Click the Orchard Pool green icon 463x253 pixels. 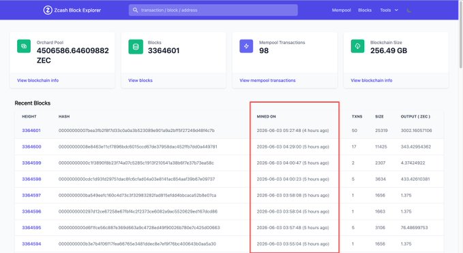pos(24,46)
